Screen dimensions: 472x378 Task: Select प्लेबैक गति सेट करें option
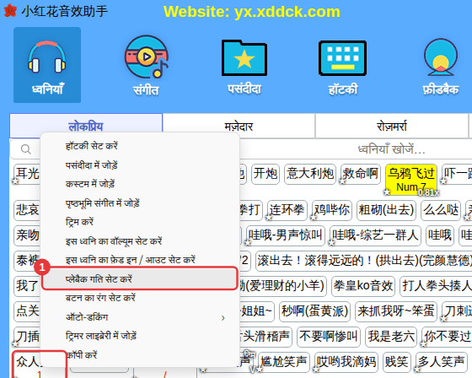coord(139,278)
